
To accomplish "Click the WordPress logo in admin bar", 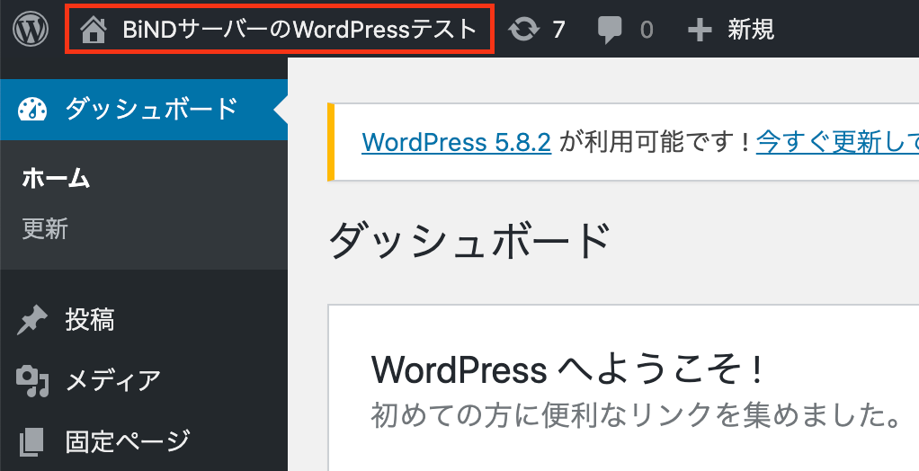I will [x=31, y=30].
